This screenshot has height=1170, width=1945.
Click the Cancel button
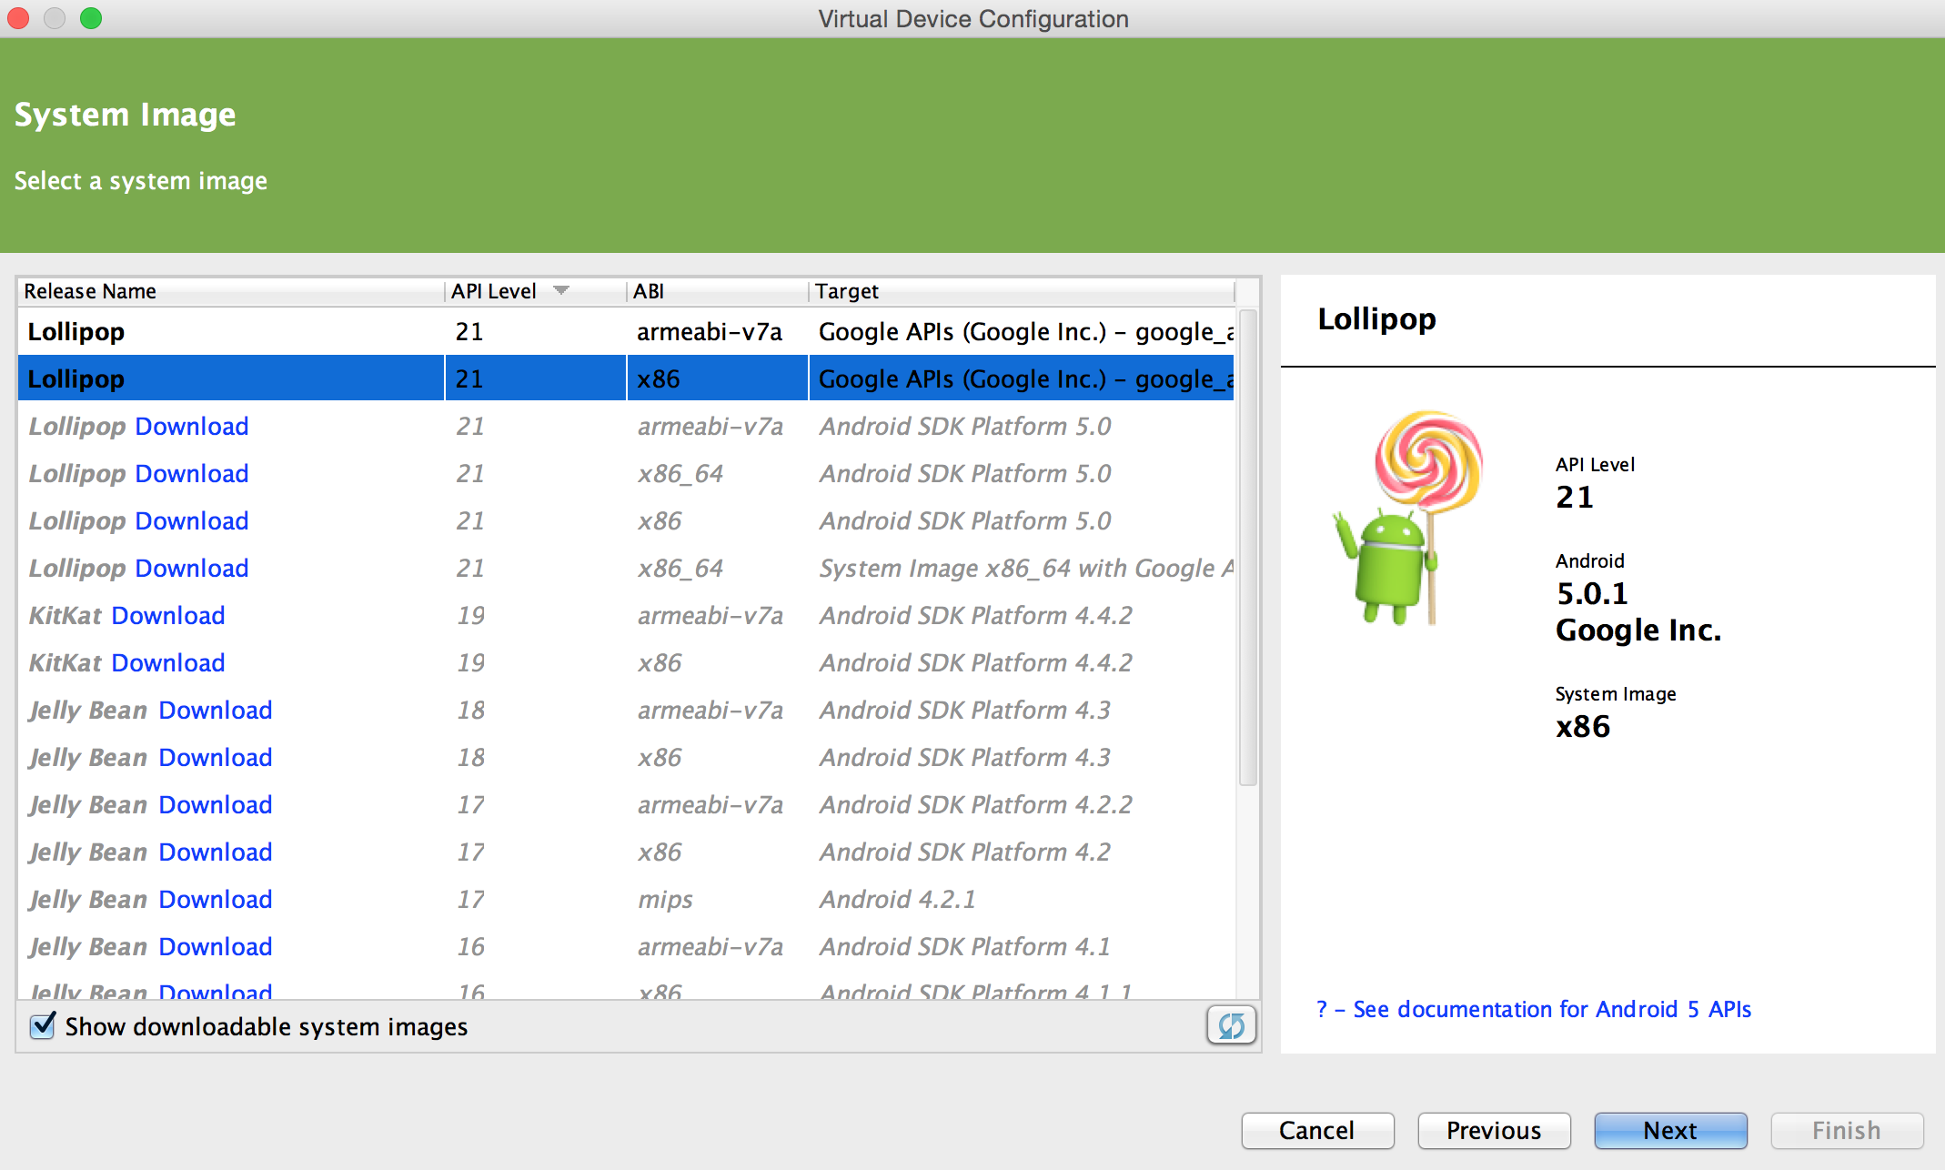1317,1130
